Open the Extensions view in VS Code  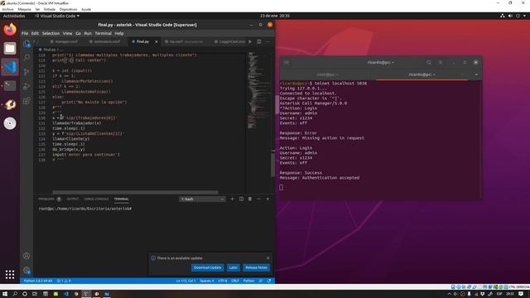(26, 101)
